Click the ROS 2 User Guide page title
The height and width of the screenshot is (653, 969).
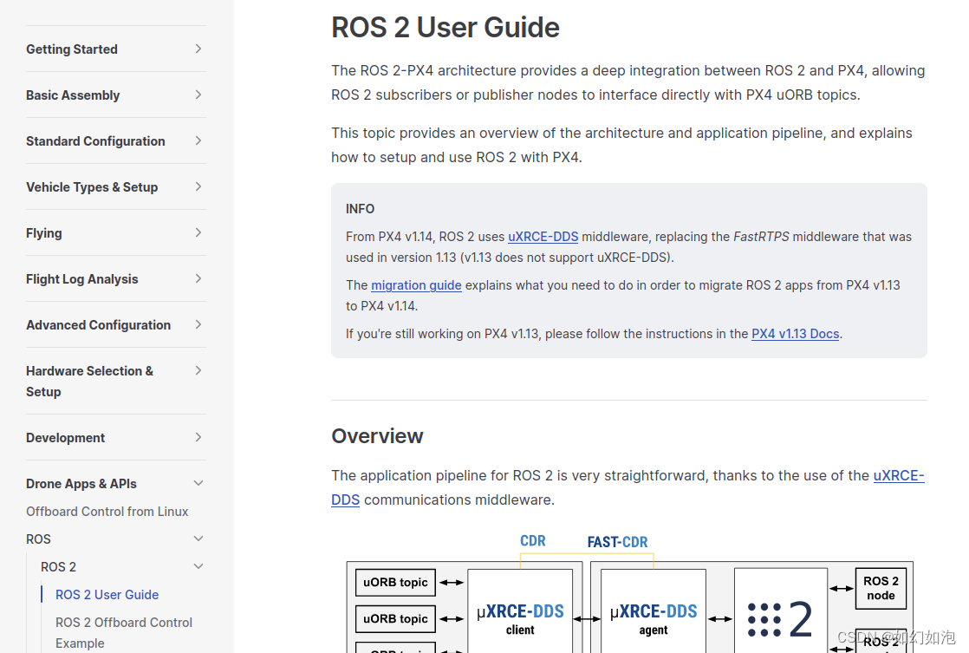[445, 28]
